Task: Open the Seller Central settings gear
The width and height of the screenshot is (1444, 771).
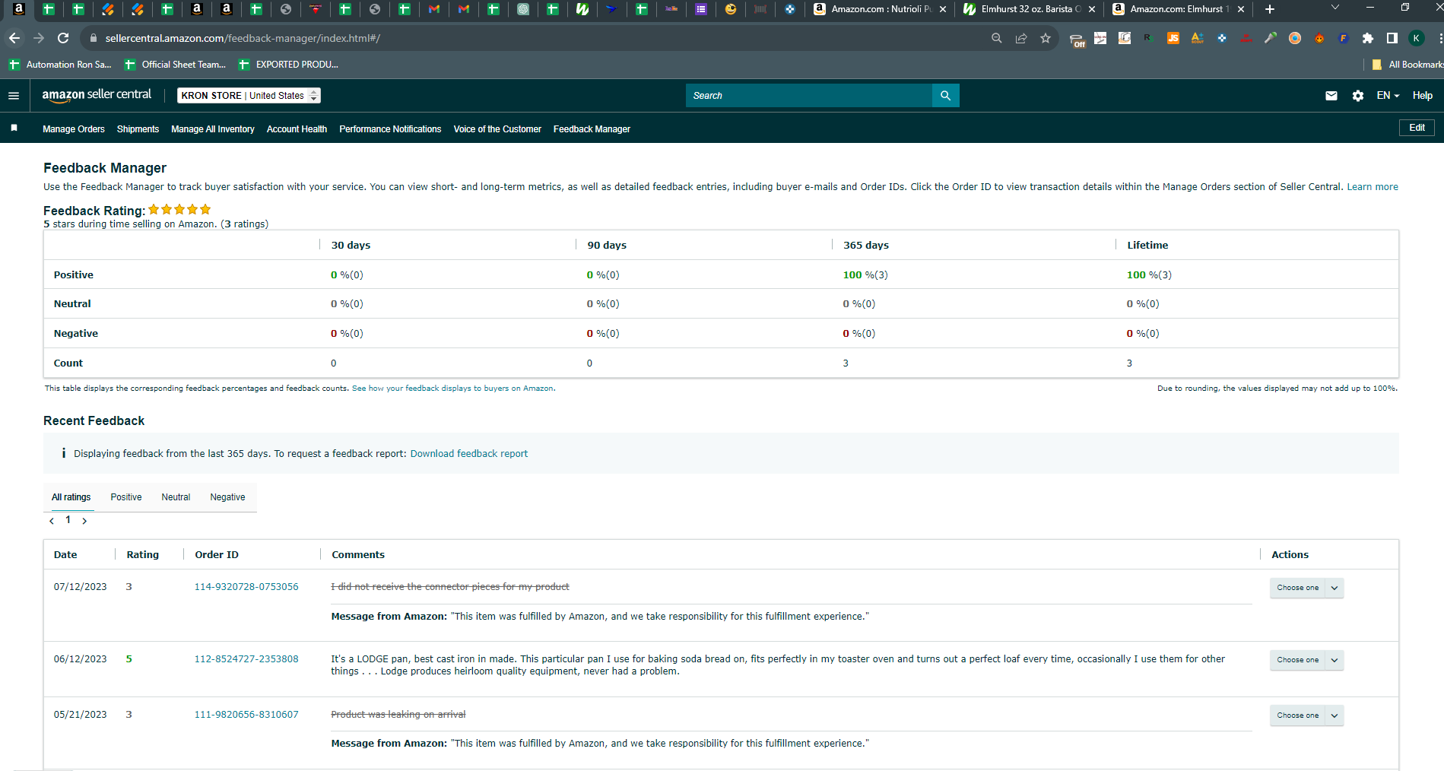Action: point(1358,96)
